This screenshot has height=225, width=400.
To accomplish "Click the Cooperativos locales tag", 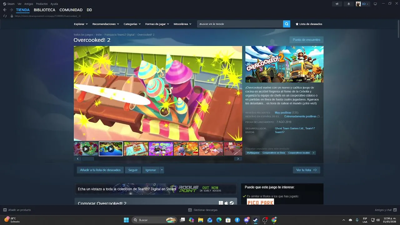I will pos(299,153).
